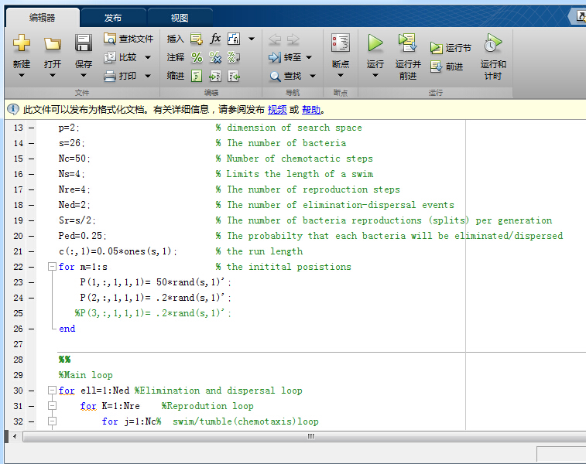The width and height of the screenshot is (586, 464).
Task: Click the insert fixed-point icon
Action: pyautogui.click(x=234, y=39)
